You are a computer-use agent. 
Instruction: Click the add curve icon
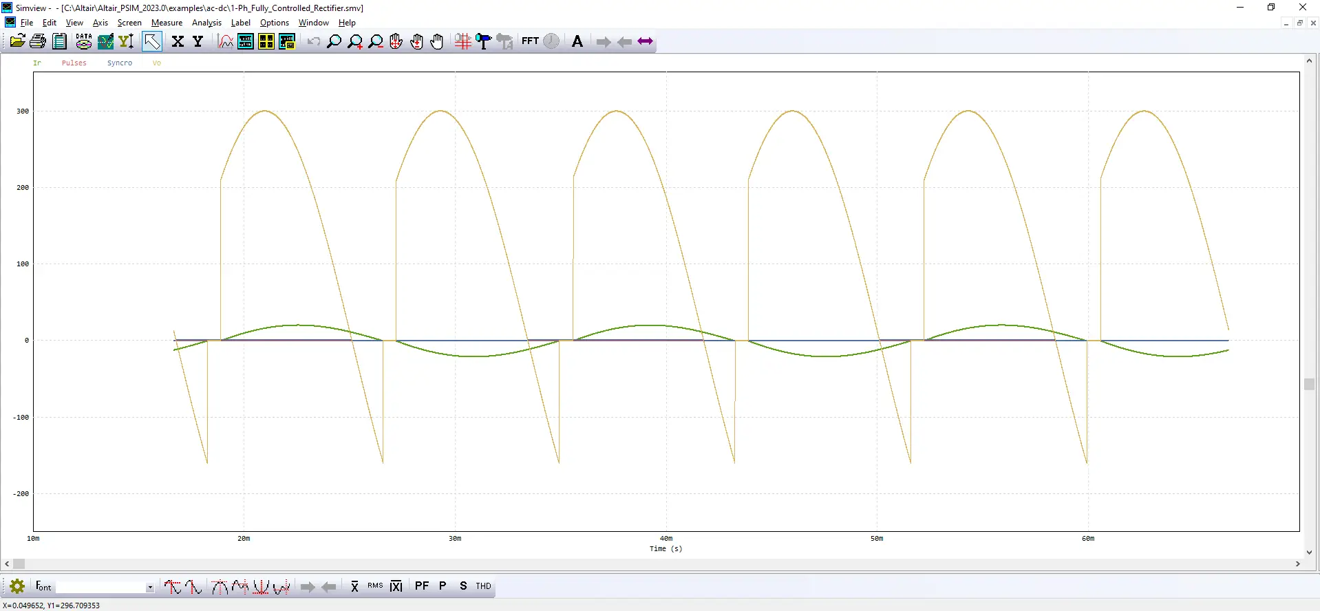(x=225, y=42)
